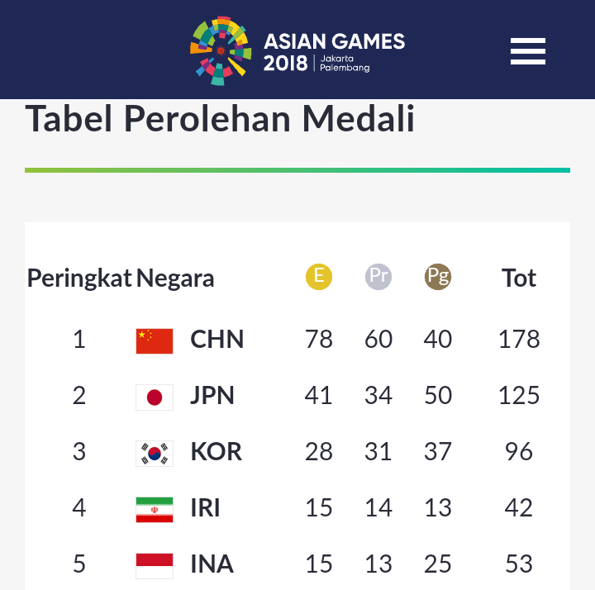Click the Japan flag icon
The height and width of the screenshot is (590, 595).
tap(155, 397)
